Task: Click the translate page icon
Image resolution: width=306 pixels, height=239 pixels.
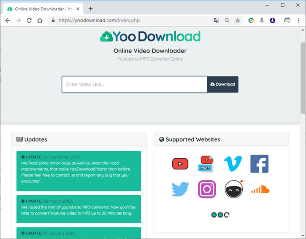Action: (216, 21)
